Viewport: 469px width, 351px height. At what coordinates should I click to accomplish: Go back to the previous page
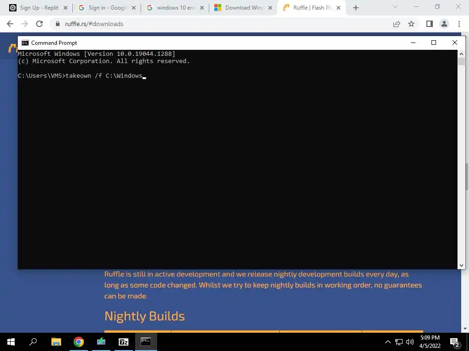(10, 24)
